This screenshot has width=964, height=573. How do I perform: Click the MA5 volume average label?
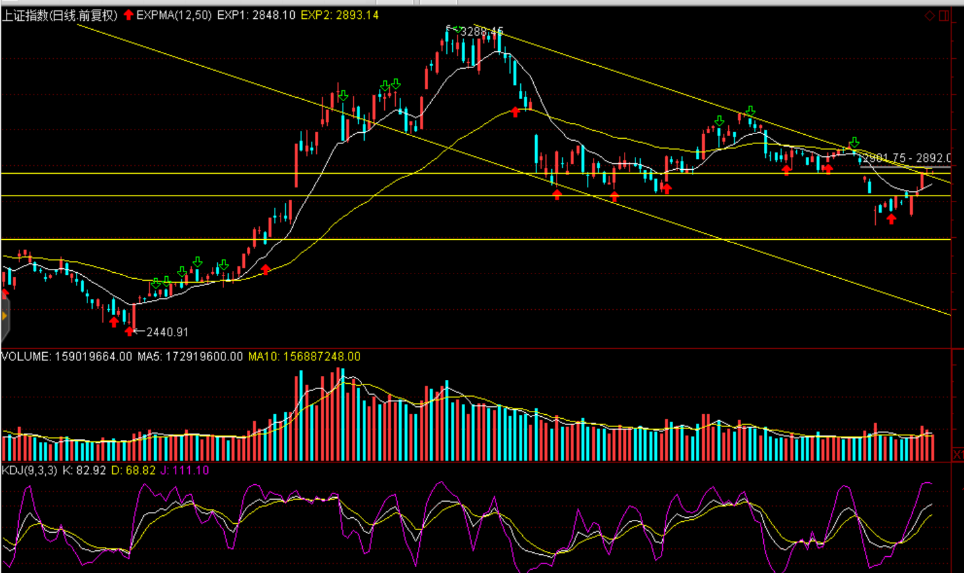tap(190, 357)
